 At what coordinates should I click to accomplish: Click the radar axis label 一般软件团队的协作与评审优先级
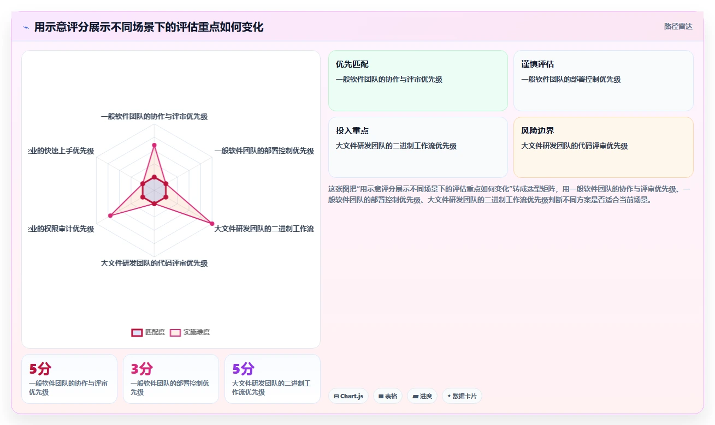[x=154, y=116]
